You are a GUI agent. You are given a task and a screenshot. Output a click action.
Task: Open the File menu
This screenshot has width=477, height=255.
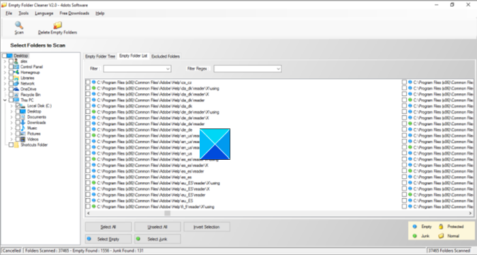9,14
